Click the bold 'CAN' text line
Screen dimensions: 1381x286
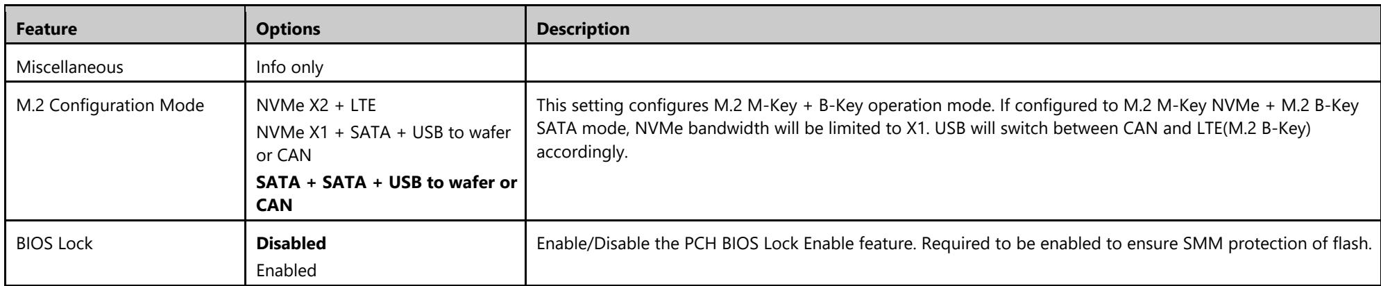(274, 212)
